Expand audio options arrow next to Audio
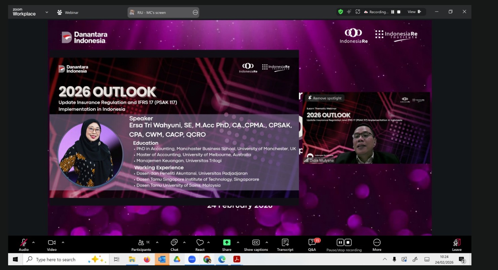The height and width of the screenshot is (270, 498). [33, 242]
